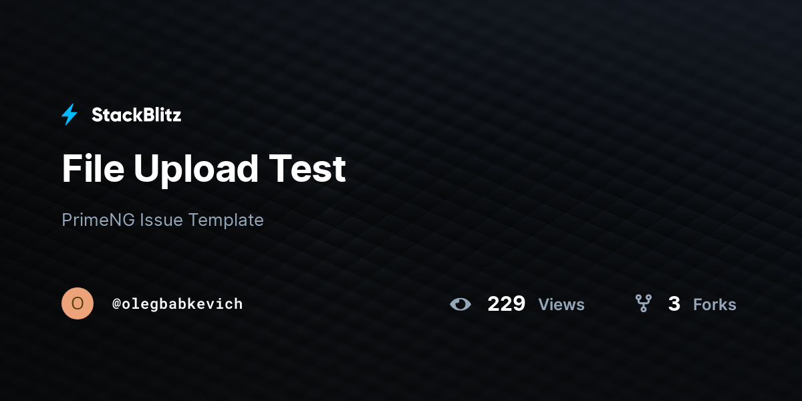Click the 3 fork count number
This screenshot has width=802, height=401.
[674, 304]
